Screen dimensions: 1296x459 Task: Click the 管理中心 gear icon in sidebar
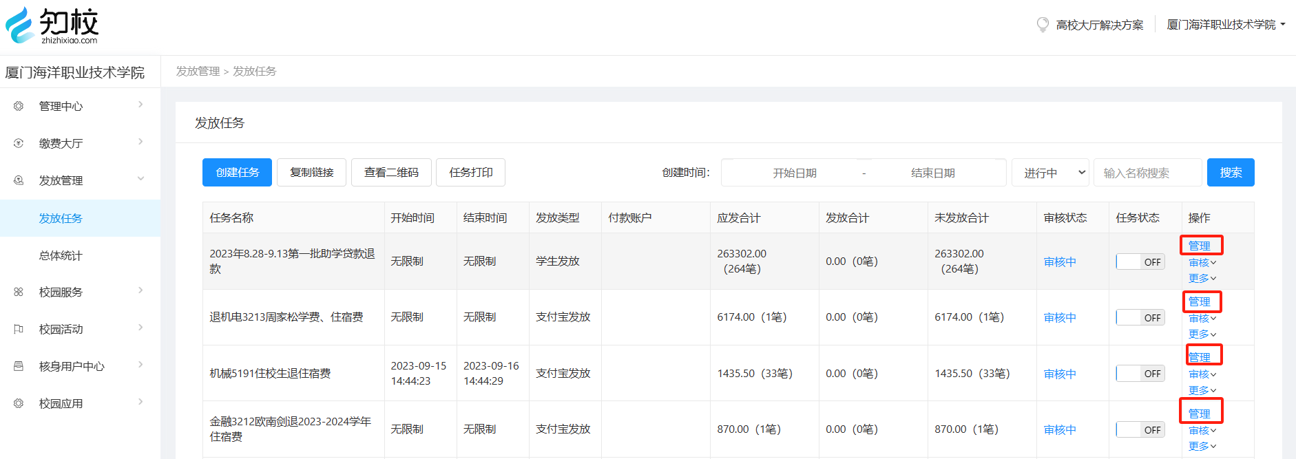point(19,106)
